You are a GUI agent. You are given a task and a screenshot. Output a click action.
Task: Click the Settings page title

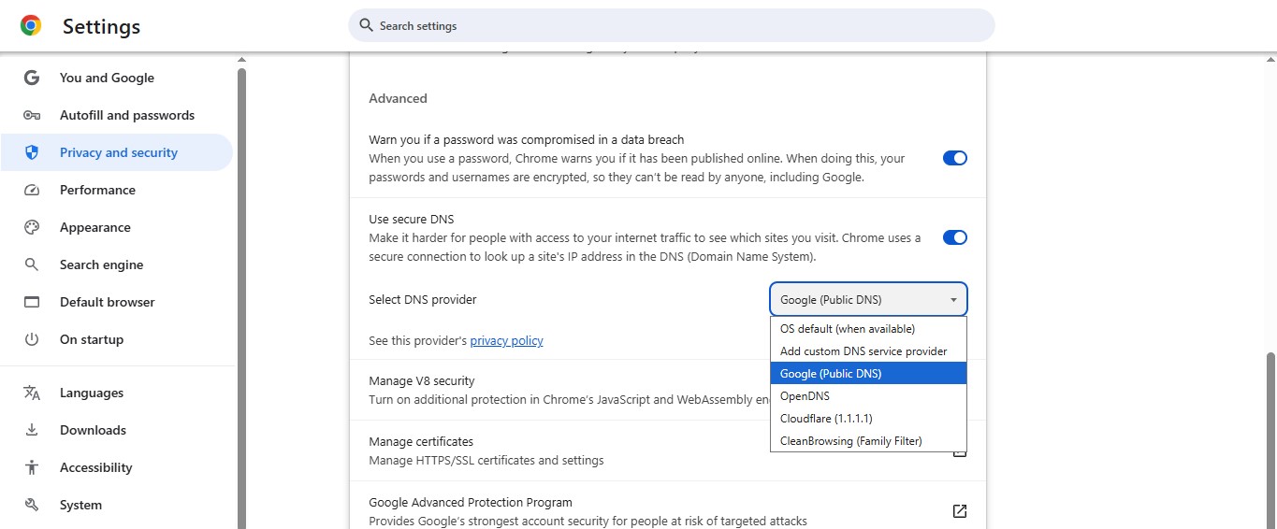[101, 27]
